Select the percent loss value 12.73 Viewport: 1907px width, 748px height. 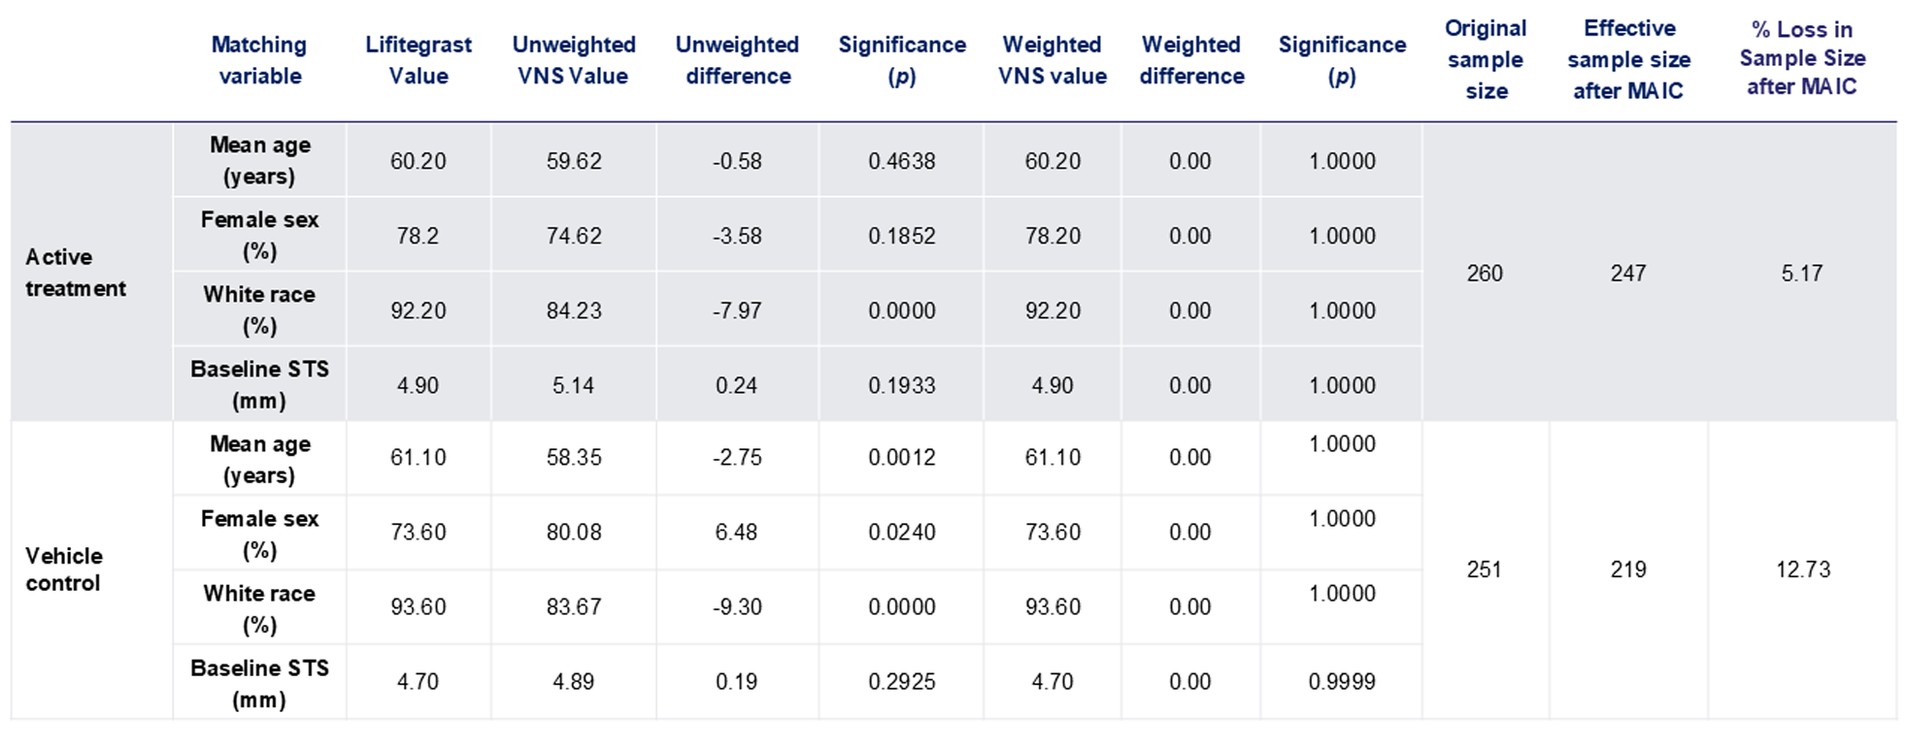point(1803,569)
